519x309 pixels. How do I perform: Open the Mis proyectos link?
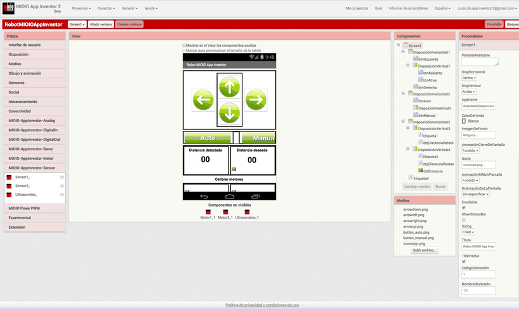pyautogui.click(x=357, y=8)
